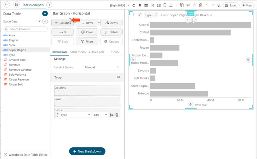Click sort order icon in Items row
The width and height of the screenshot is (257, 159).
tap(112, 115)
